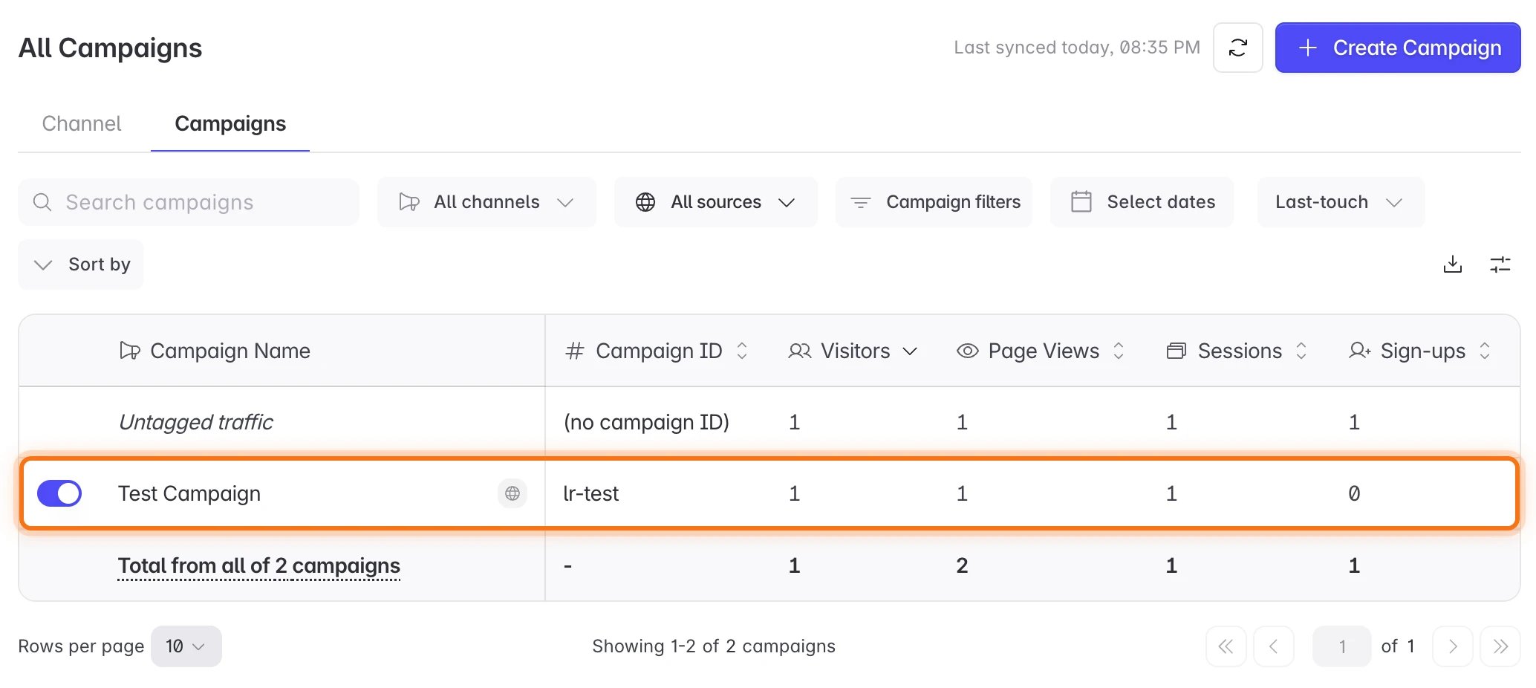
Task: Click the globe icon in Test Campaign row
Action: pyautogui.click(x=512, y=493)
